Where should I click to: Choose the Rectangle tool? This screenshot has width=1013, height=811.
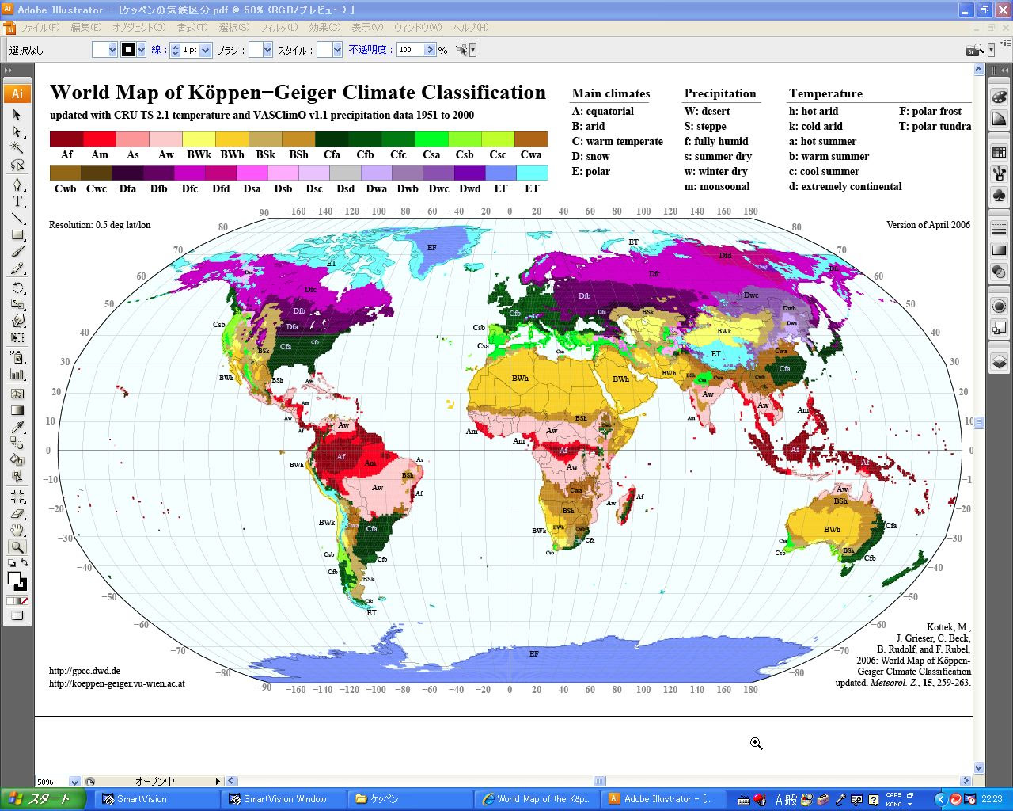[17, 234]
